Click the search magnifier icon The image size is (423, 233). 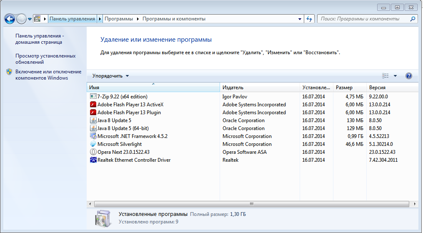tap(413, 19)
